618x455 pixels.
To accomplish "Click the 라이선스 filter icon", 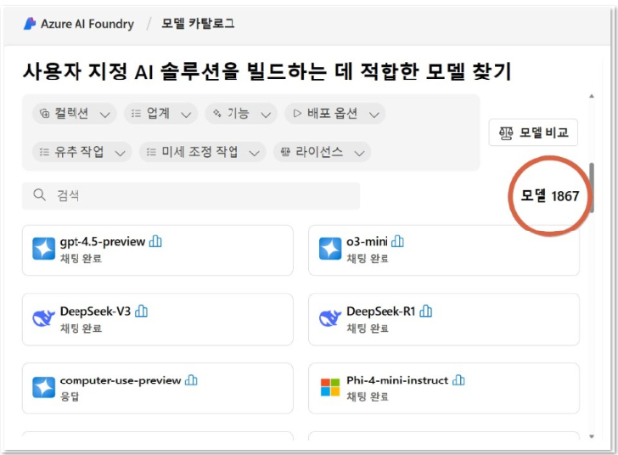I will 285,152.
